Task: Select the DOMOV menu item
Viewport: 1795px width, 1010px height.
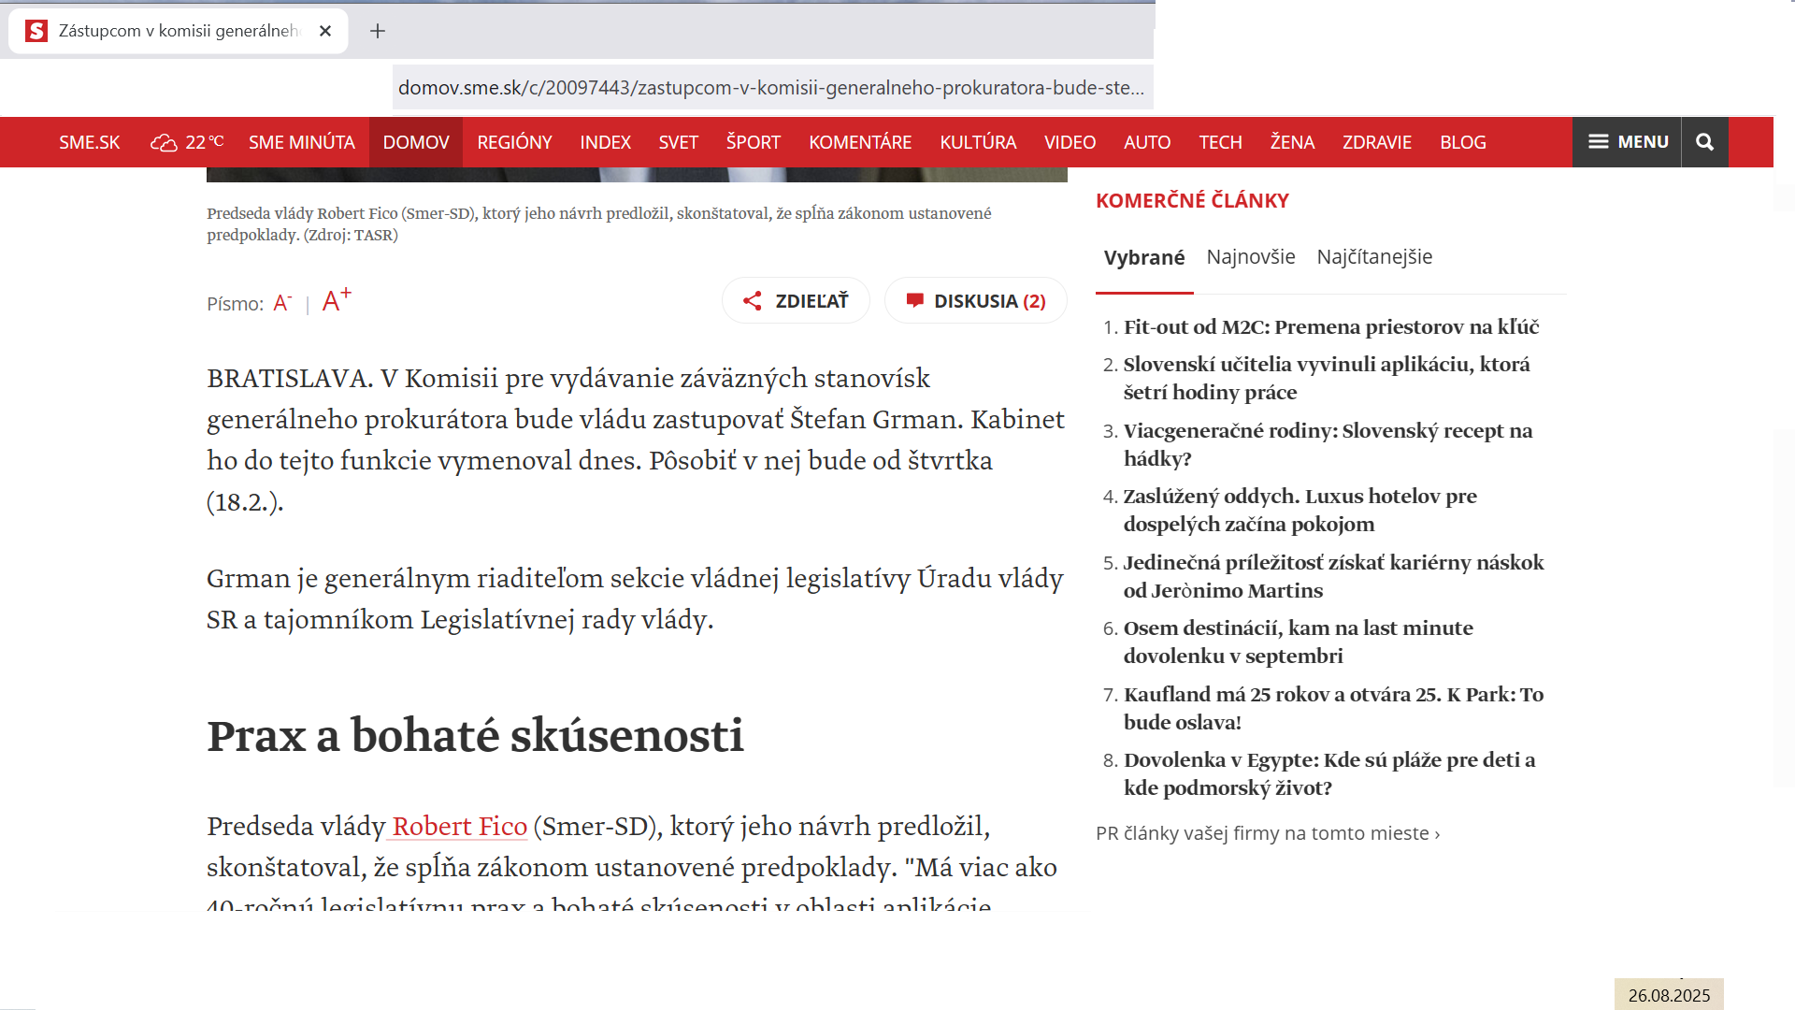Action: (416, 142)
